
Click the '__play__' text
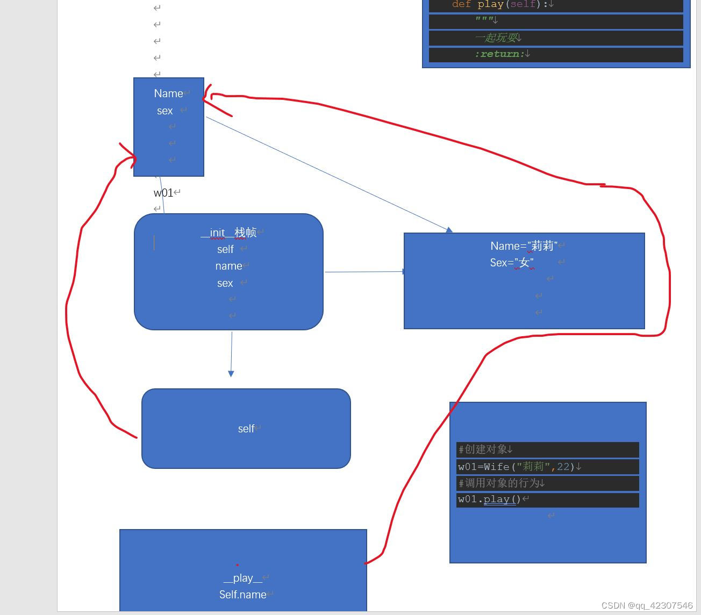coord(243,578)
